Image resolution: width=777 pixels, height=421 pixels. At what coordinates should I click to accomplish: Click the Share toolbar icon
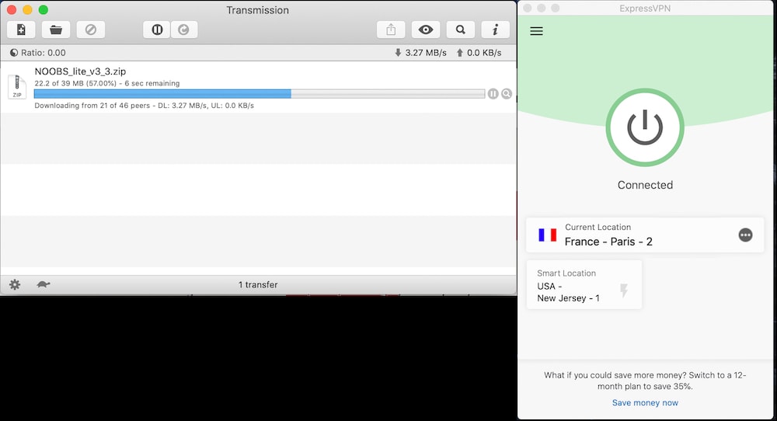pyautogui.click(x=391, y=30)
